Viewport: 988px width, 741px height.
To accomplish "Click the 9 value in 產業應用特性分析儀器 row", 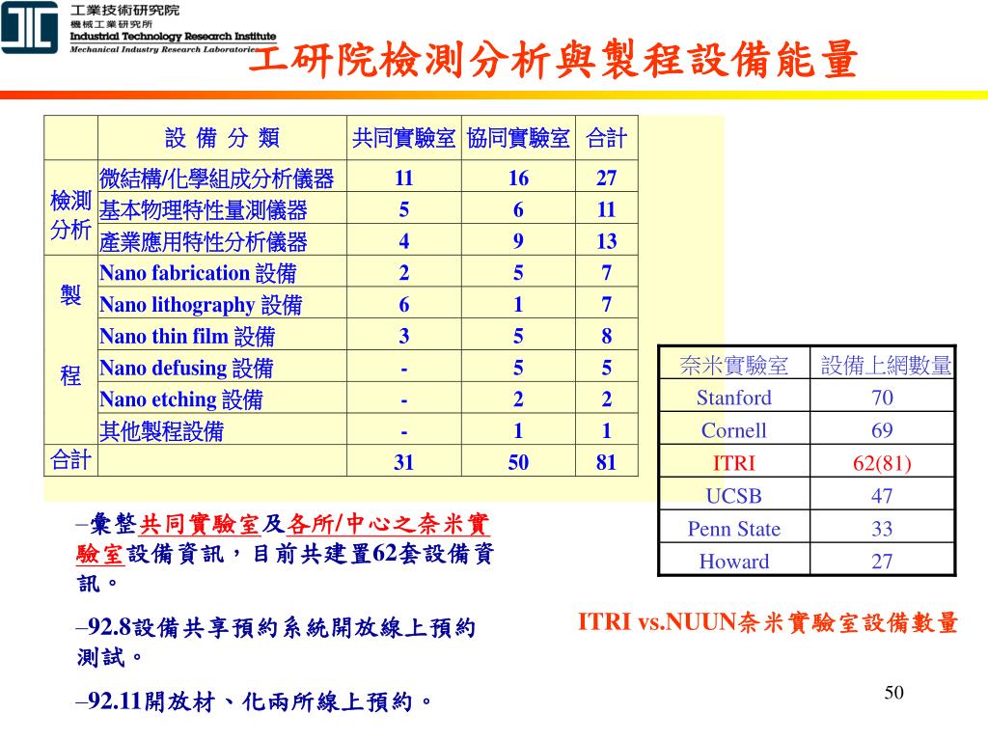I will [x=518, y=240].
